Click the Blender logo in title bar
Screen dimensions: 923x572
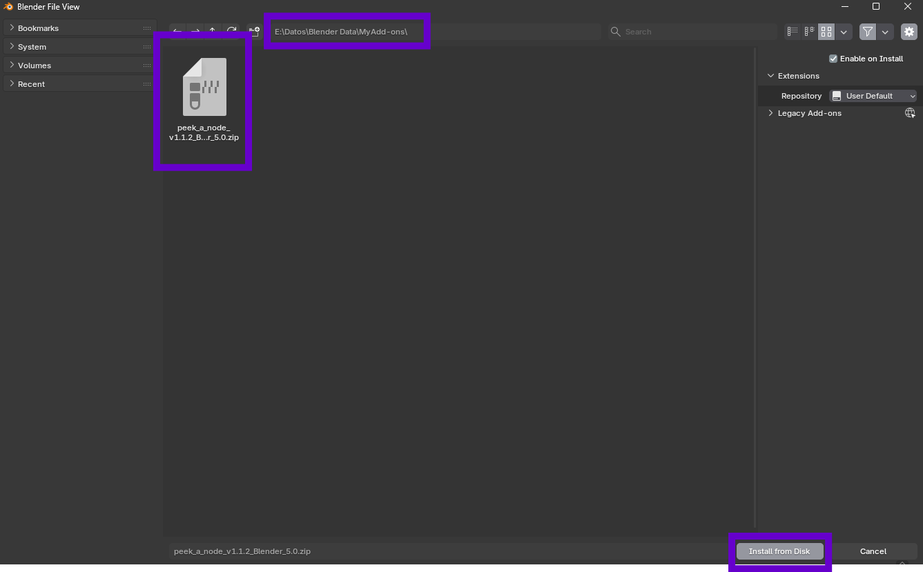(8, 7)
